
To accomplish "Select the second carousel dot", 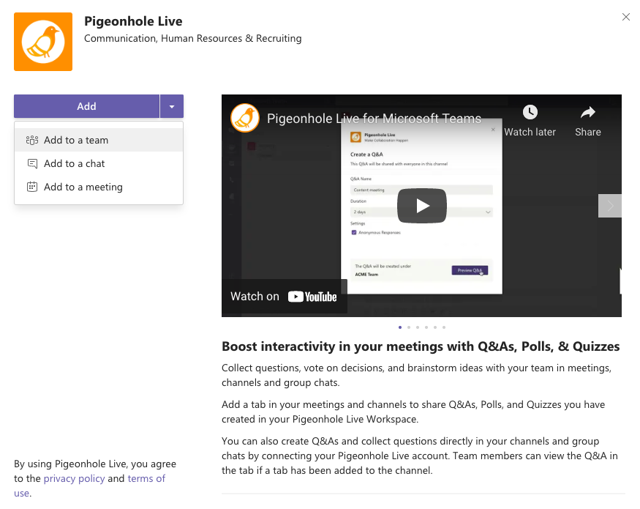I will [x=409, y=327].
